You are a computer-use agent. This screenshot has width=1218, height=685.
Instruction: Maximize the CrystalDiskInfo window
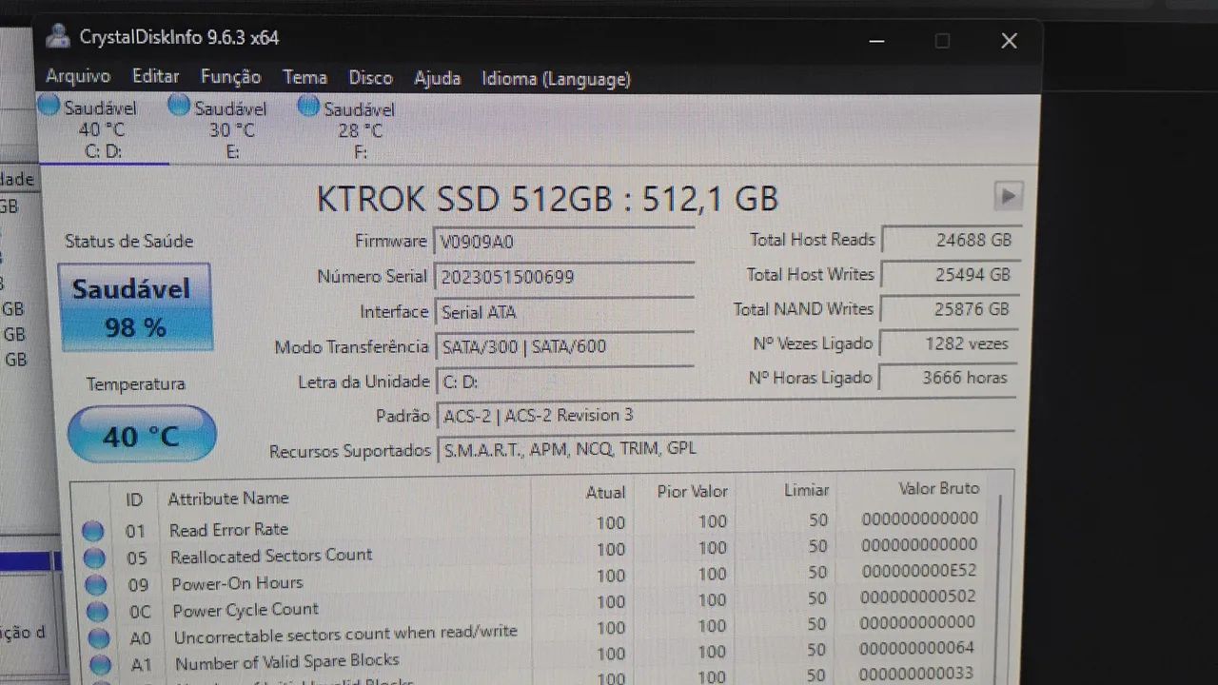tap(942, 41)
